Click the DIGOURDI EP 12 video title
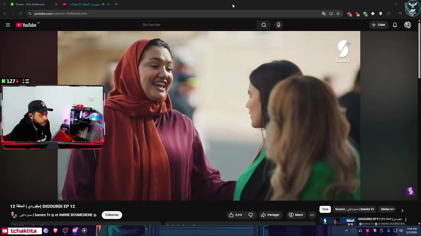Viewport: 421px width, 236px height. [42, 206]
